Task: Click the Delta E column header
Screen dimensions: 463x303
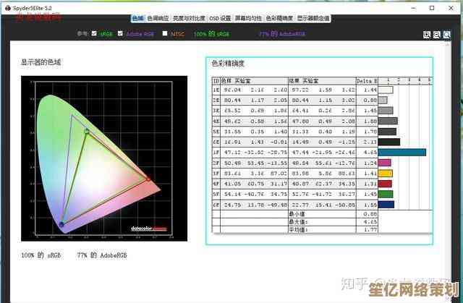Action: click(366, 80)
